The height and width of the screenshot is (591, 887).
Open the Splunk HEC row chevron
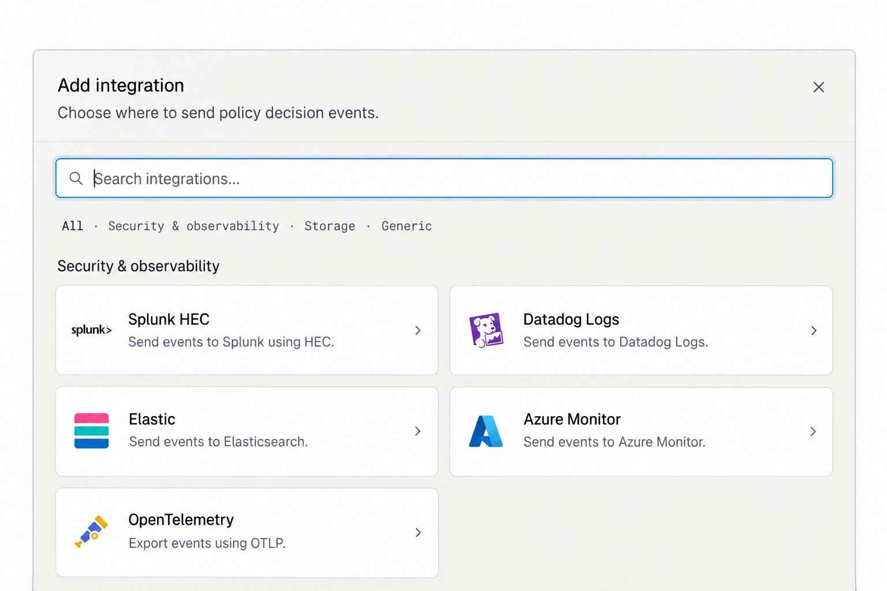point(418,330)
